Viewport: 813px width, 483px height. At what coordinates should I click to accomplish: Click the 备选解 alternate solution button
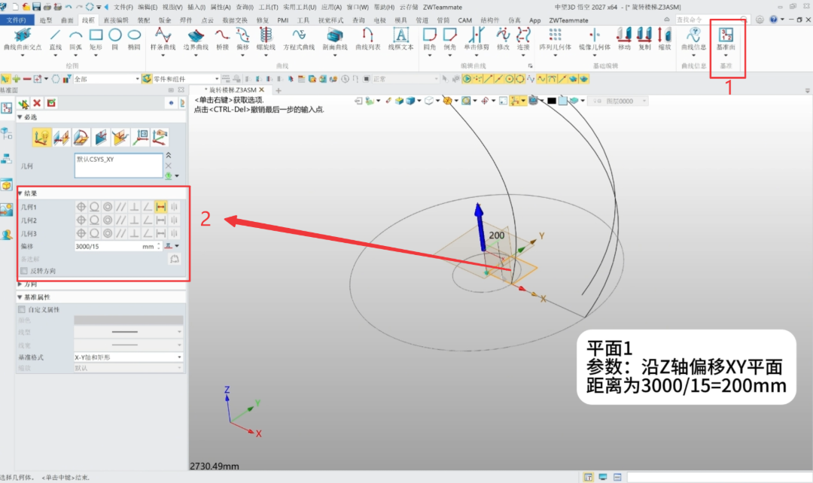(x=174, y=259)
